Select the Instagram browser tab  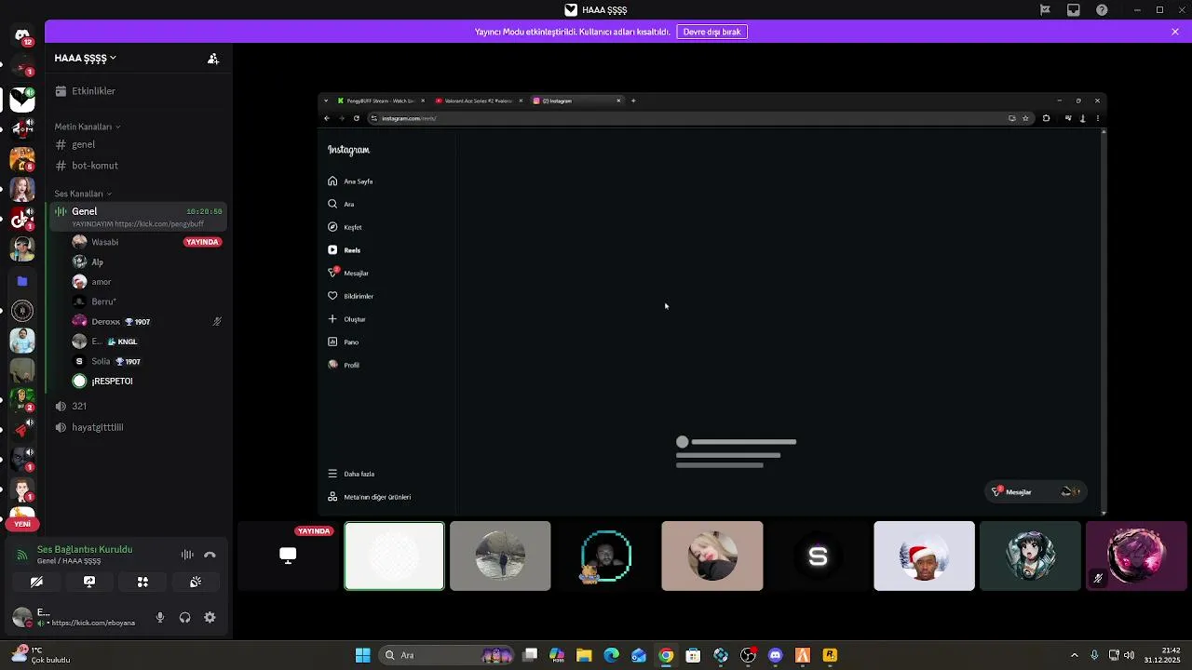(576, 100)
